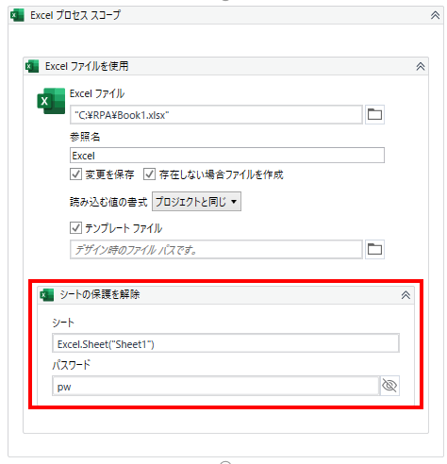Click Excel icon beside Excel ファイルを使用 title

click(32, 66)
